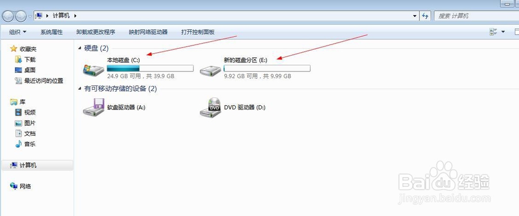Screen dimensions: 519x216
Task: Select the floppy drive A: icon
Action: tap(93, 107)
